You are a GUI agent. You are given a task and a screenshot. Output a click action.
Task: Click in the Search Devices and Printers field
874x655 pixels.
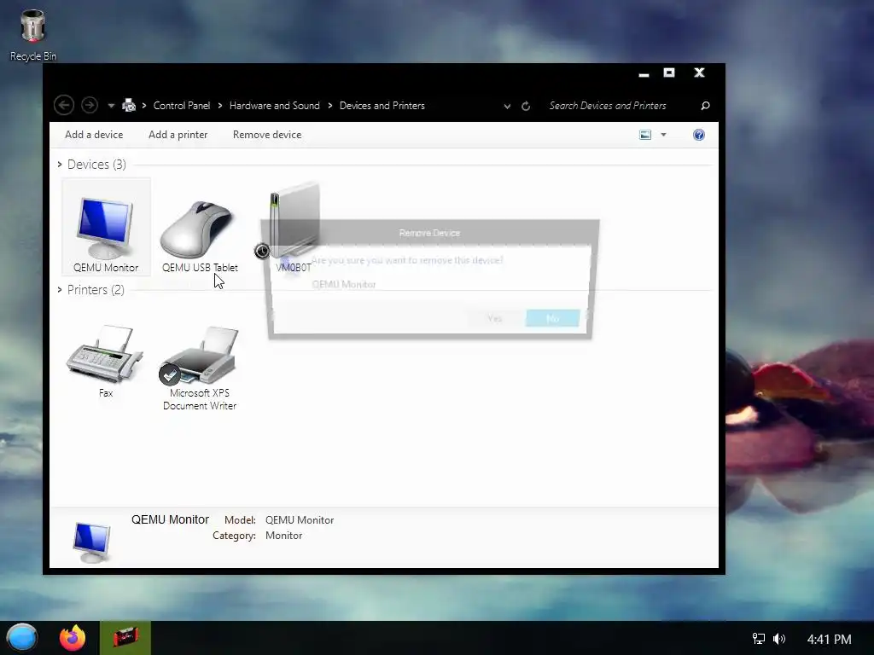[619, 106]
